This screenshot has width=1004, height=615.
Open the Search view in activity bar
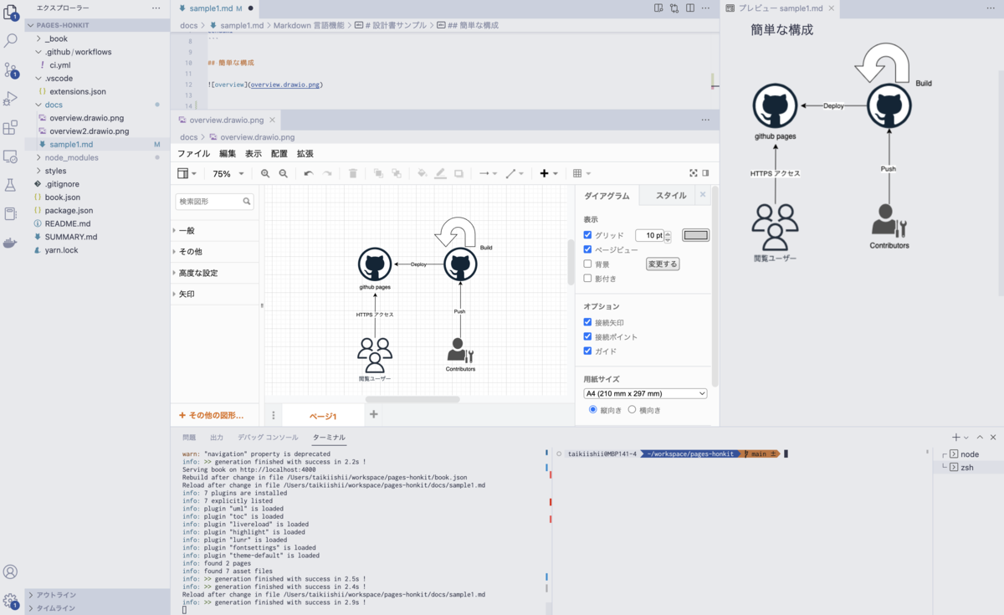(x=11, y=40)
